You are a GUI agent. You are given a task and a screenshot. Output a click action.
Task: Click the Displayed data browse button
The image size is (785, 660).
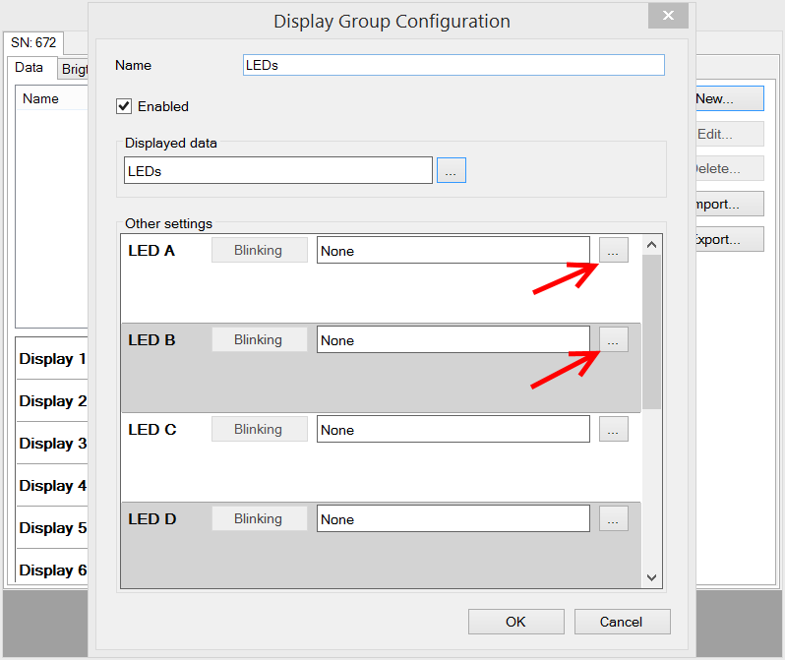[x=451, y=170]
